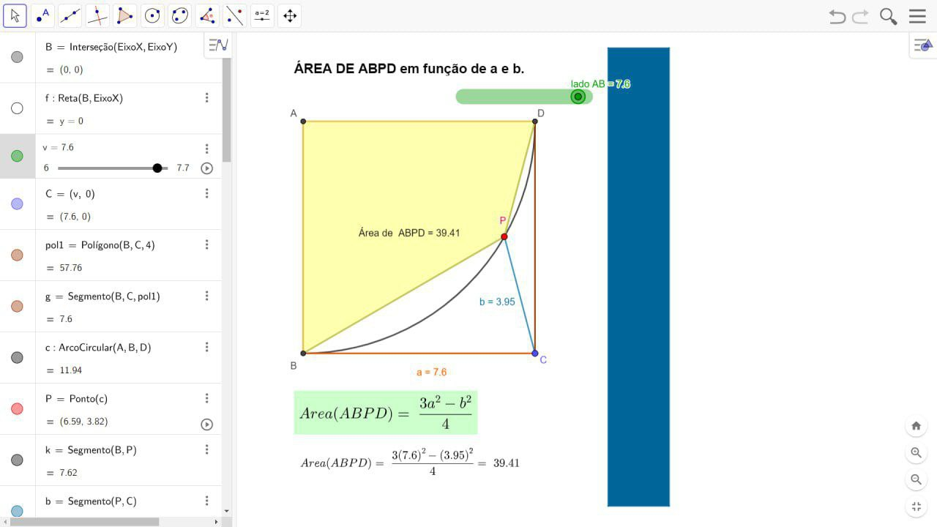Open options menu for arc c row

click(207, 347)
